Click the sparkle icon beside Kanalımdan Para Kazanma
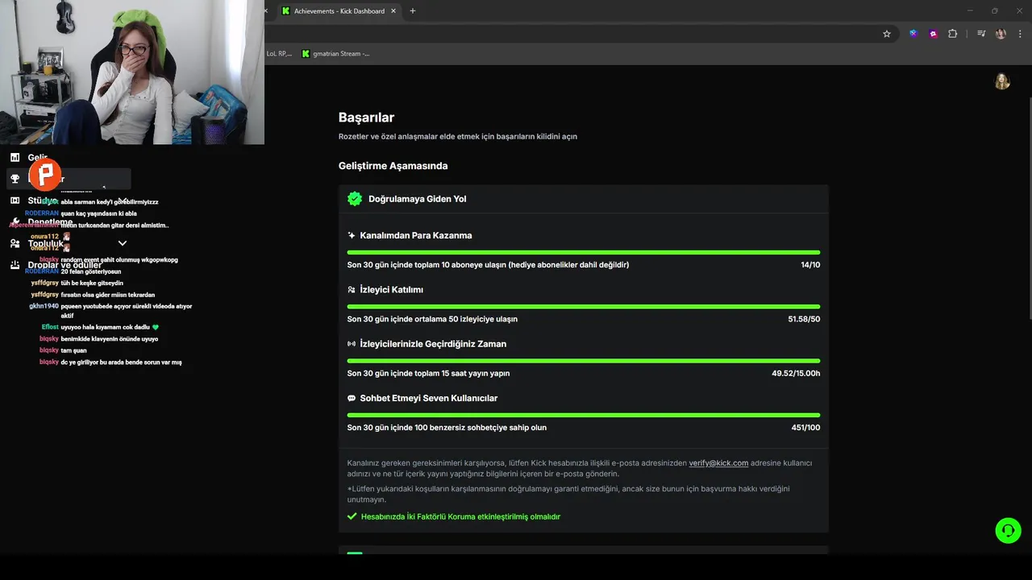This screenshot has width=1032, height=580. [x=352, y=235]
